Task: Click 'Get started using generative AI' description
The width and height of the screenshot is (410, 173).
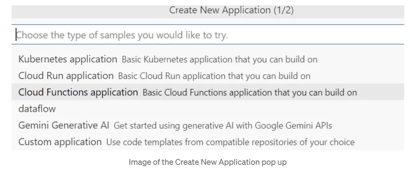Action: point(173,126)
